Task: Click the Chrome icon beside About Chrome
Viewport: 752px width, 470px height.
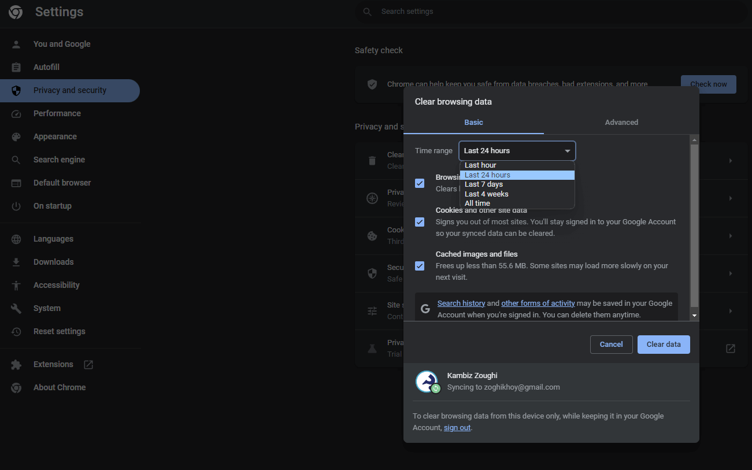Action: point(16,387)
